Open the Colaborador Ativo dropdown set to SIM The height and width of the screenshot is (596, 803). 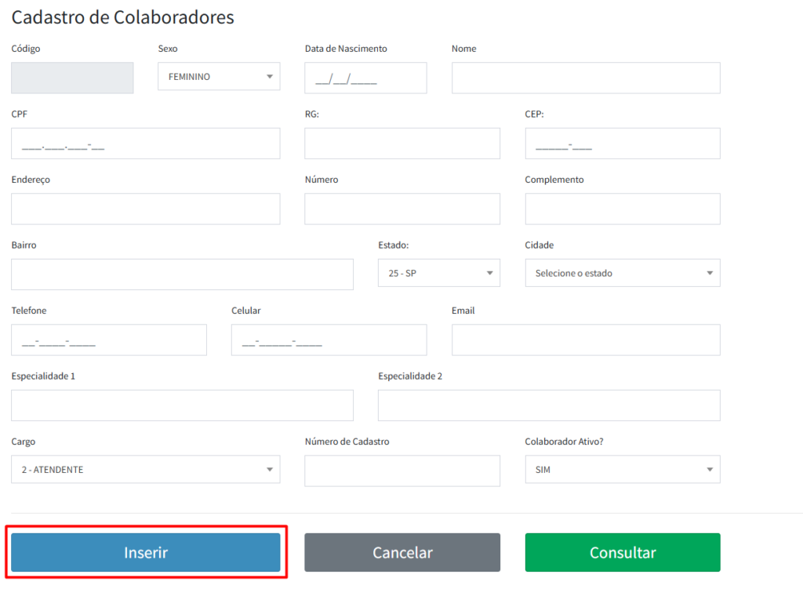(x=622, y=470)
